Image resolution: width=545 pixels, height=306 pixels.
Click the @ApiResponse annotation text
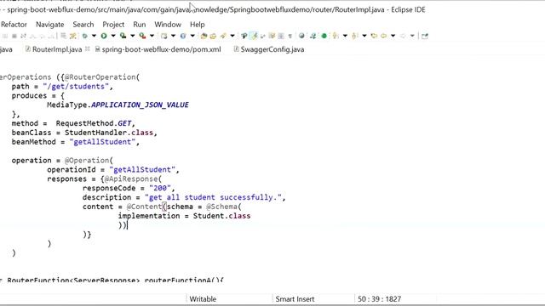point(131,179)
